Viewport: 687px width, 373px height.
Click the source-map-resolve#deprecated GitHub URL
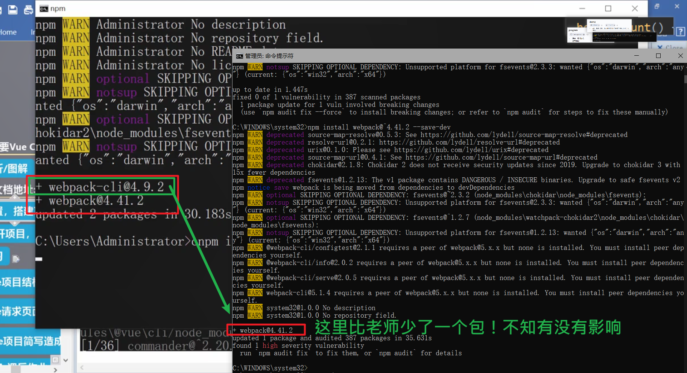tap(524, 135)
